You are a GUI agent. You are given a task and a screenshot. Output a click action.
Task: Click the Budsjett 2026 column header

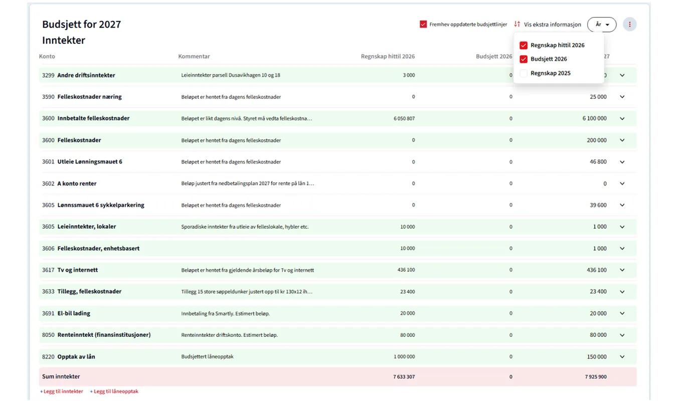click(494, 56)
